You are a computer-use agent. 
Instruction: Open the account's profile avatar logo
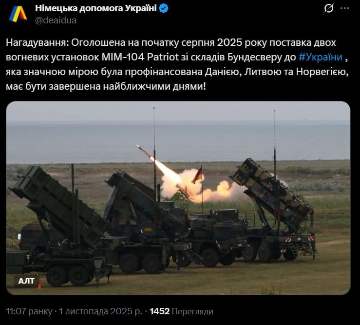18,14
